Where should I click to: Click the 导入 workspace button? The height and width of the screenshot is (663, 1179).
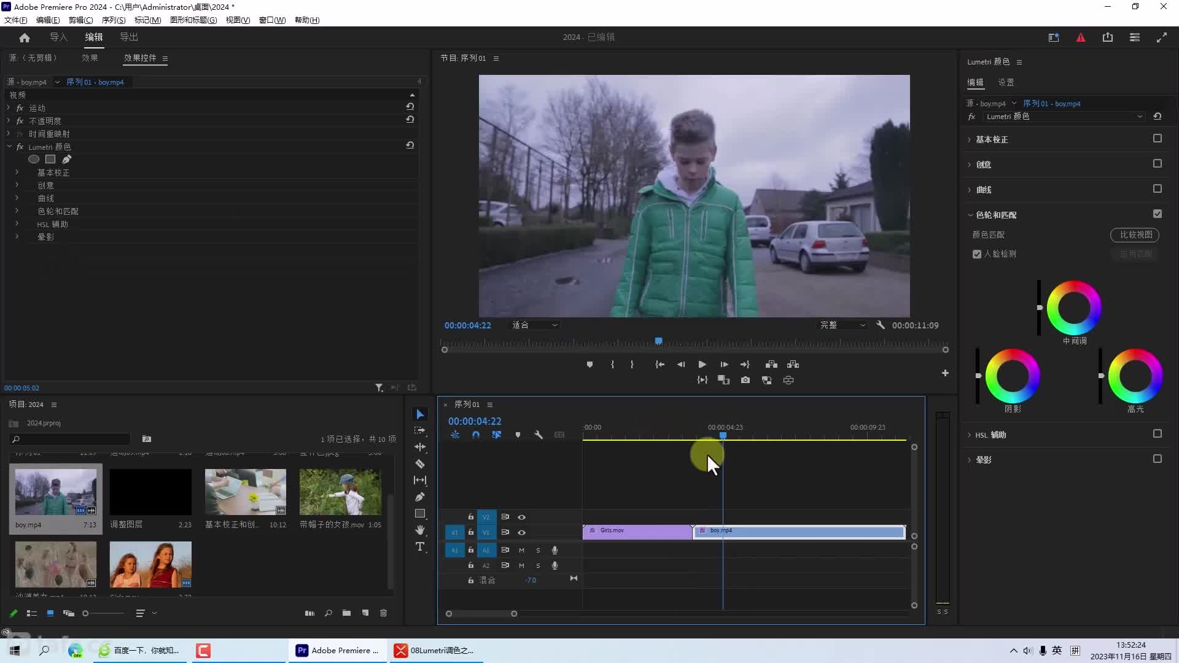pos(58,37)
